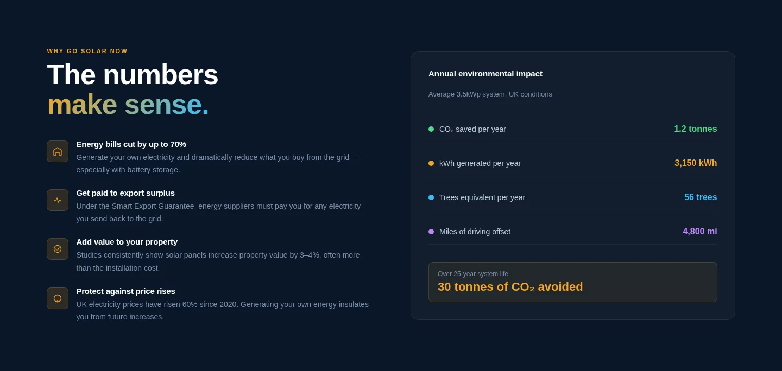Click the '30 tonnes of CO₂ avoided' highlight box

pos(573,282)
